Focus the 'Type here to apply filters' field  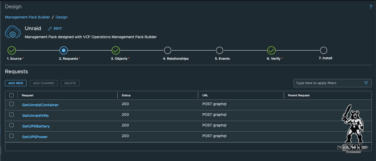click(329, 83)
